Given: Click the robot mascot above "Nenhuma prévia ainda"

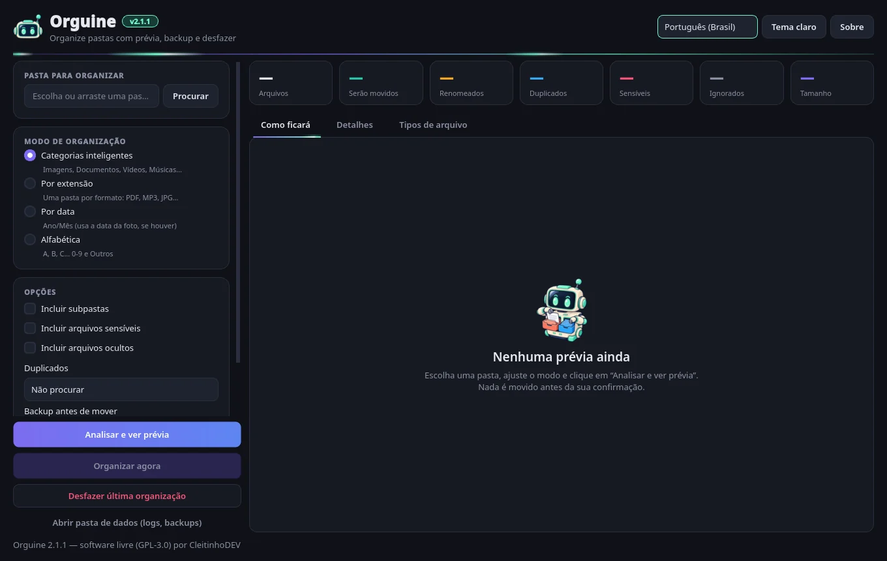Looking at the screenshot, I should tap(562, 311).
